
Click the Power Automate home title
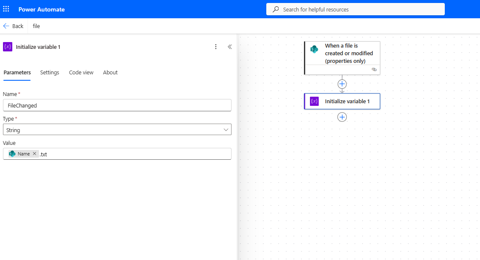point(42,9)
